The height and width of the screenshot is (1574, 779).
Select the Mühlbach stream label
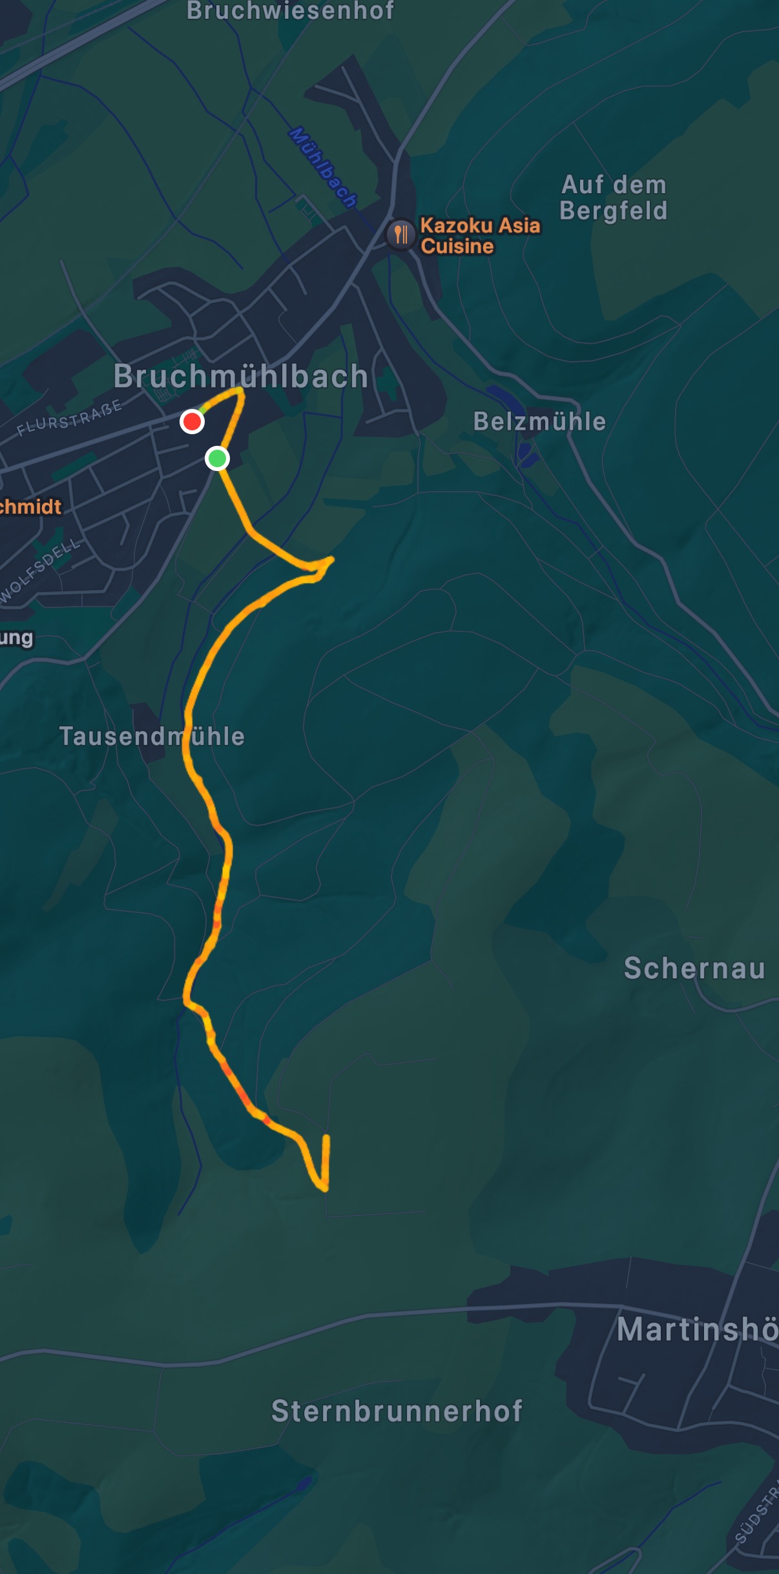tap(322, 167)
